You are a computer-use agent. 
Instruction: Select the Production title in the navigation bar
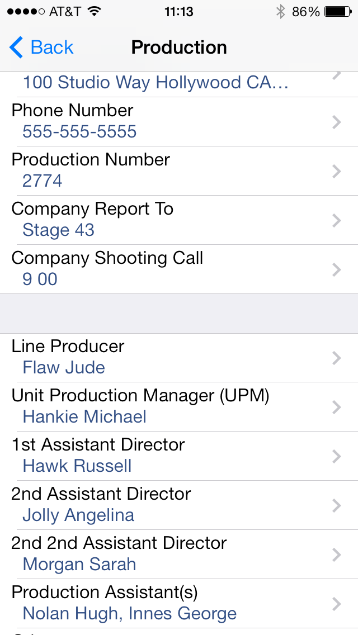pos(179,48)
